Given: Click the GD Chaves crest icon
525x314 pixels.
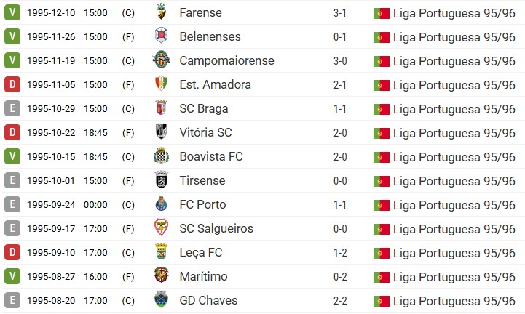Looking at the screenshot, I should click(x=161, y=300).
